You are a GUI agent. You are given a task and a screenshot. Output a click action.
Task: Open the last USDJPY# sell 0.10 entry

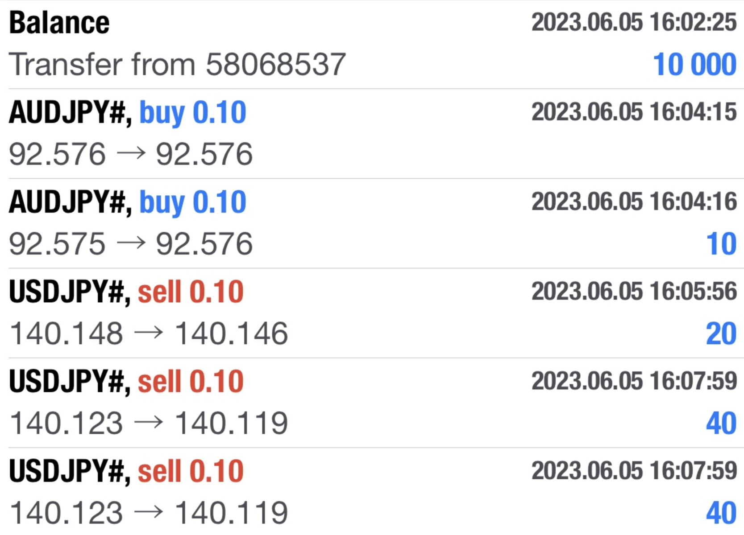(x=372, y=492)
